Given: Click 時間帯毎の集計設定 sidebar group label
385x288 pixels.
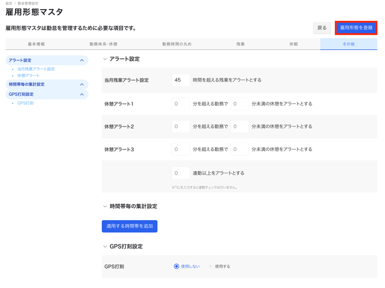Looking at the screenshot, I should tap(26, 85).
